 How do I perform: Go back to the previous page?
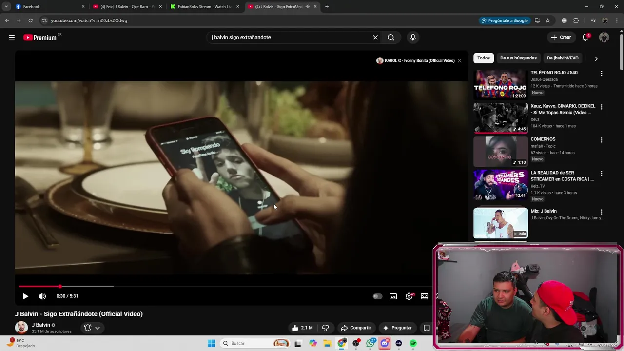[7, 20]
